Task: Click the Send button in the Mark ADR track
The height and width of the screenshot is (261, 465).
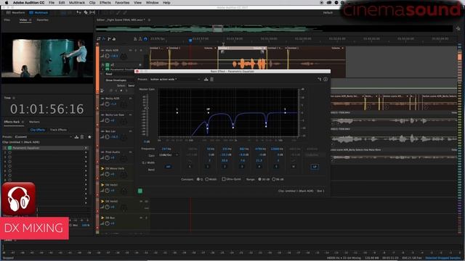Action: pos(131,86)
